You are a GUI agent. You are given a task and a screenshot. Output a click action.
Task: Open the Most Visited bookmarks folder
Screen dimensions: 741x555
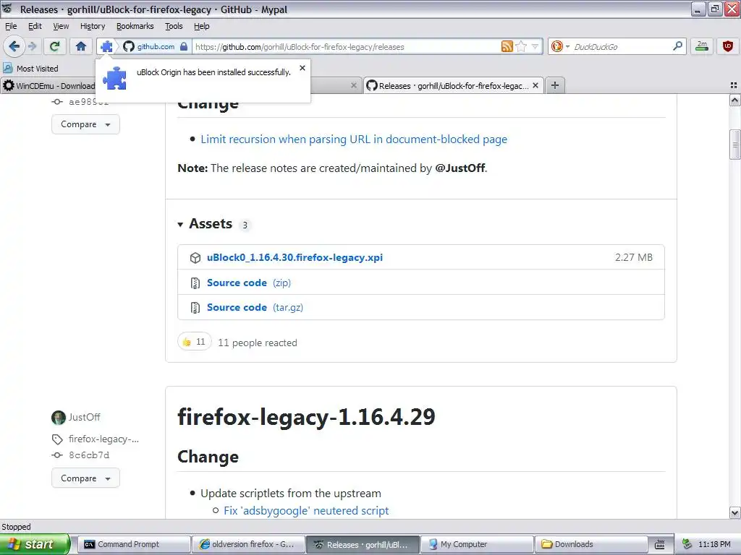point(31,69)
